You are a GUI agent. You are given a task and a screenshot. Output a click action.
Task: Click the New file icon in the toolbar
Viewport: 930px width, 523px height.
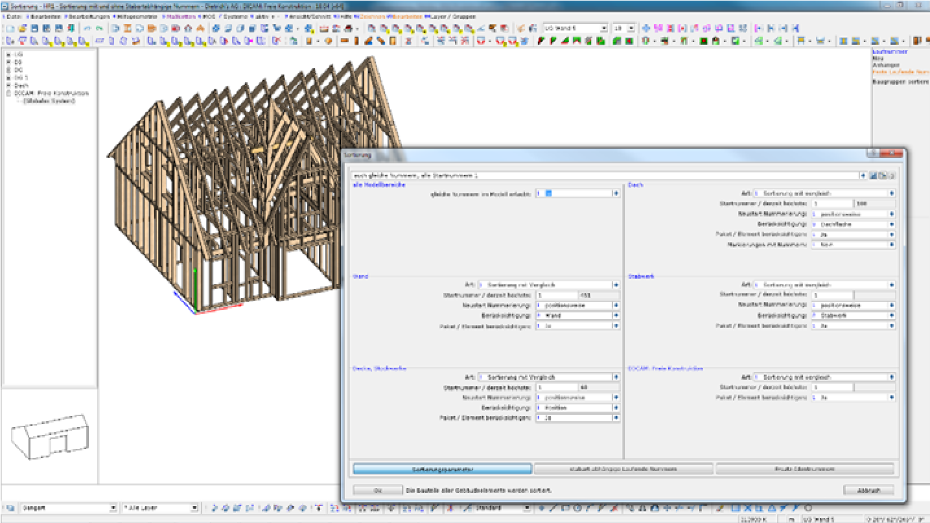pos(10,29)
